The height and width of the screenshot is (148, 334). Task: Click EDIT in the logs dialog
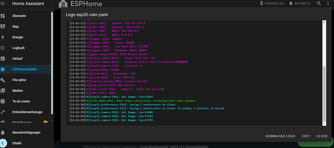[306, 136]
